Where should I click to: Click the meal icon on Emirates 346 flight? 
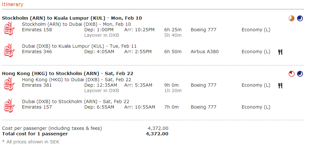click(280, 52)
